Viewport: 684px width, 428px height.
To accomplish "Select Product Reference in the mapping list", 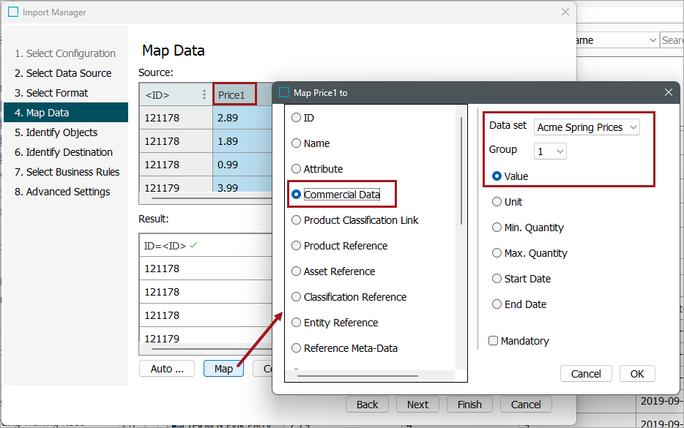I will tap(296, 245).
